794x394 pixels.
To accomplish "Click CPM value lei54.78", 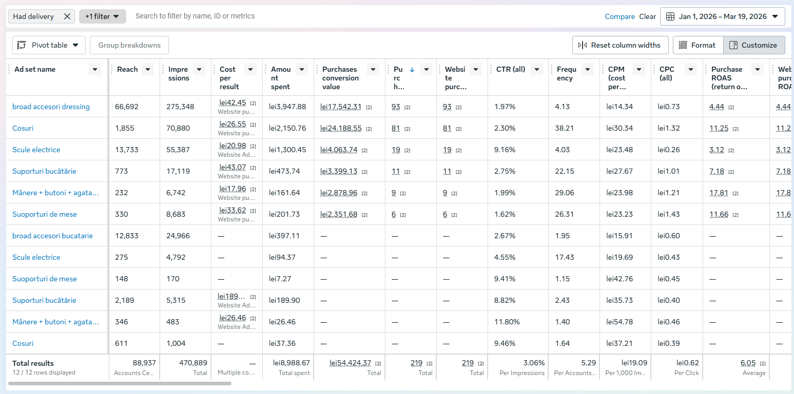I will pos(619,322).
